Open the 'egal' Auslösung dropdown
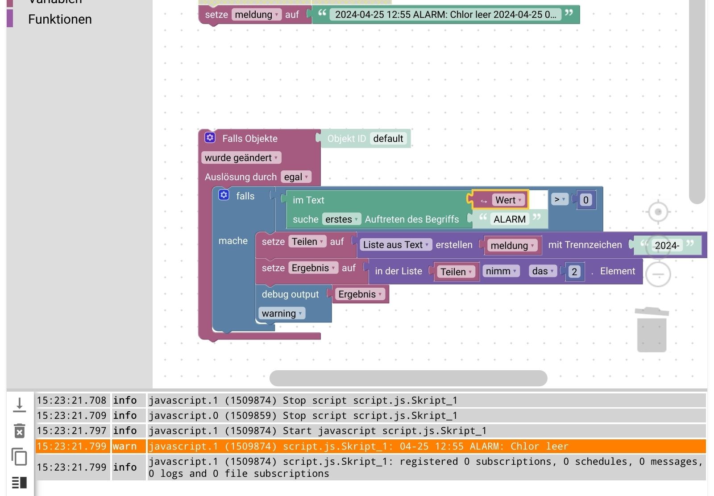This screenshot has width=714, height=496. coord(296,177)
